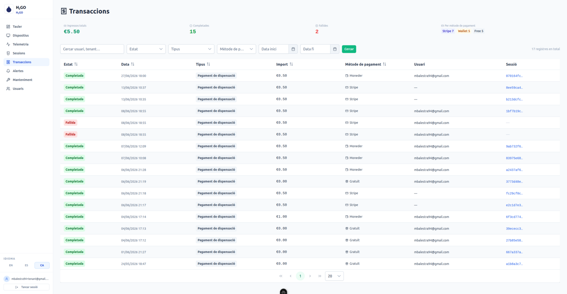
Task: Open the Tauler dashboard icon in sidebar
Action: coord(8,26)
